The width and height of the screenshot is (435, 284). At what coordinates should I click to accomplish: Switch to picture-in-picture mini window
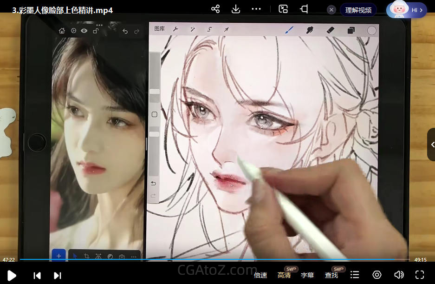coord(283,9)
